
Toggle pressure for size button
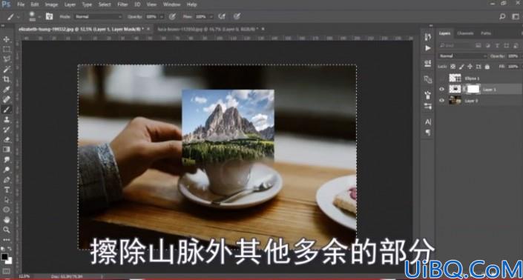click(237, 16)
